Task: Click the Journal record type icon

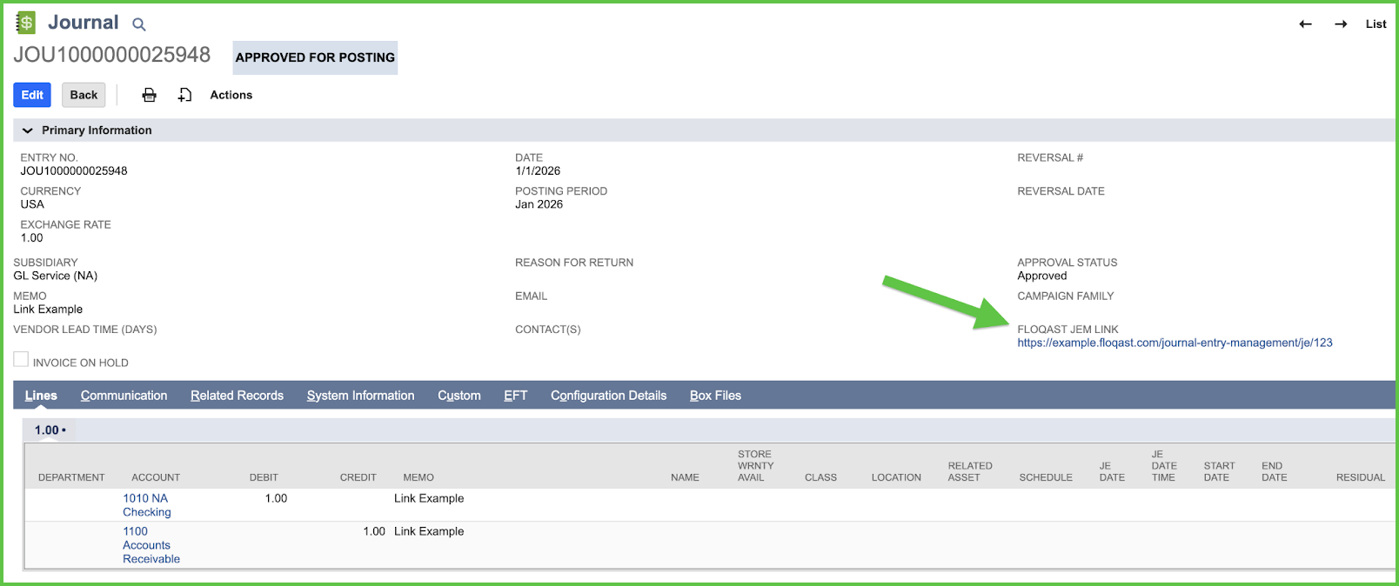Action: [x=26, y=23]
